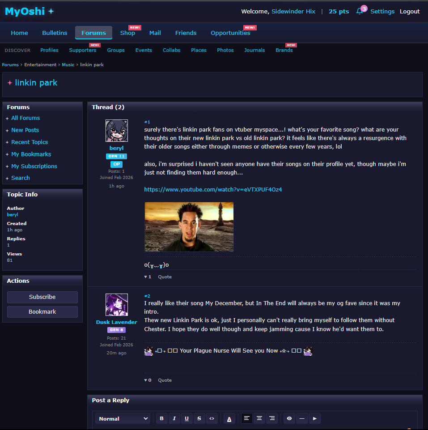Toggle underline formatting in reply editor

[x=186, y=418]
